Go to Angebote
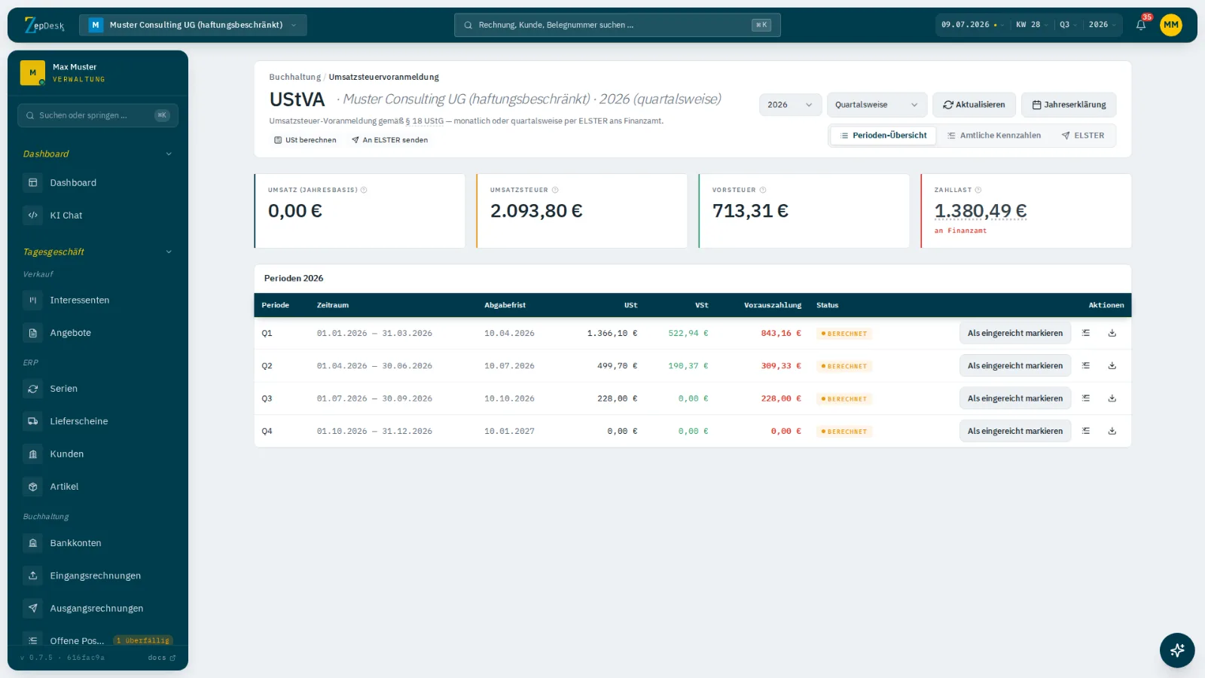1205x678 pixels. [98, 333]
